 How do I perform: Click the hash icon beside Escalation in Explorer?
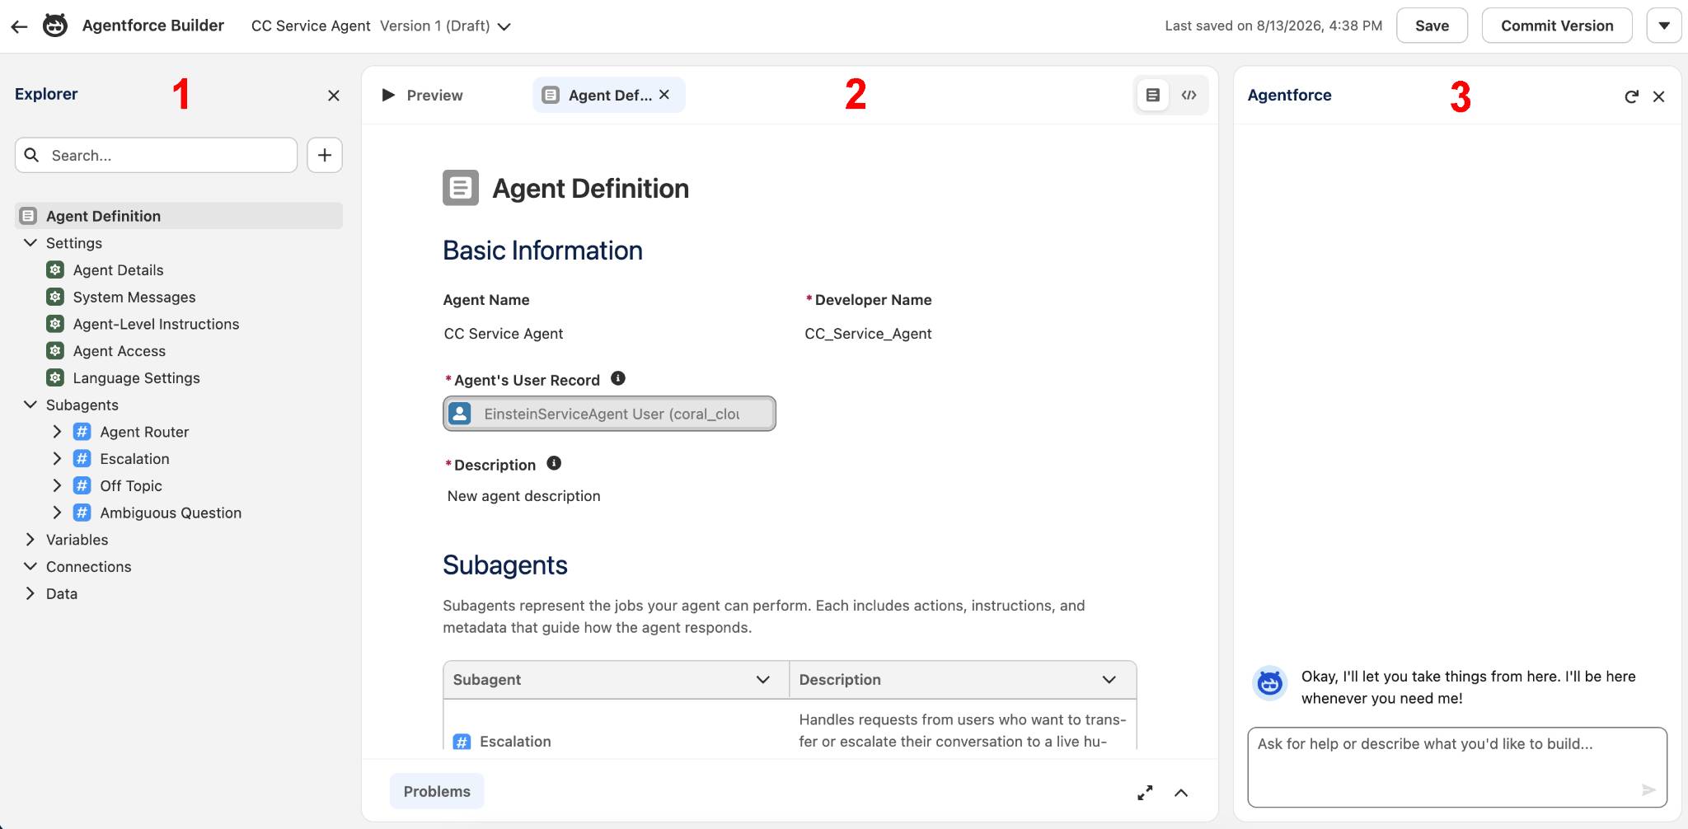[82, 459]
